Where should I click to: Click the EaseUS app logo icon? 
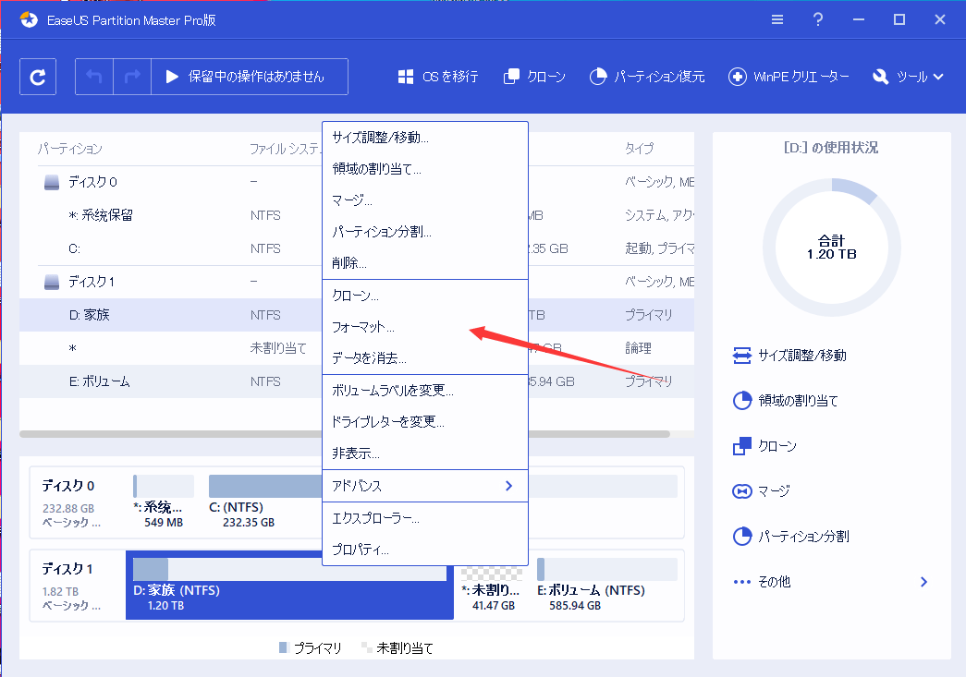29,19
